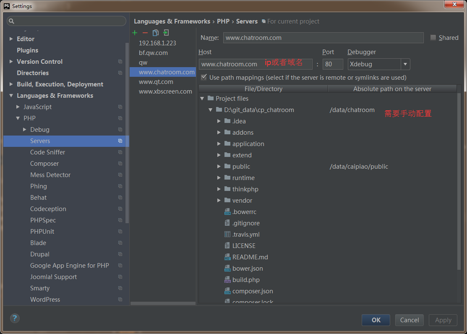The image size is (467, 334).
Task: Click the .gitignore file icon in the tree
Action: (x=227, y=223)
